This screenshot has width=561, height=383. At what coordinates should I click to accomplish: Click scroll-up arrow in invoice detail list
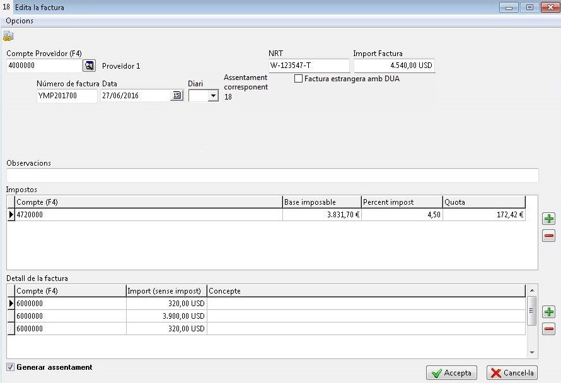(x=532, y=290)
